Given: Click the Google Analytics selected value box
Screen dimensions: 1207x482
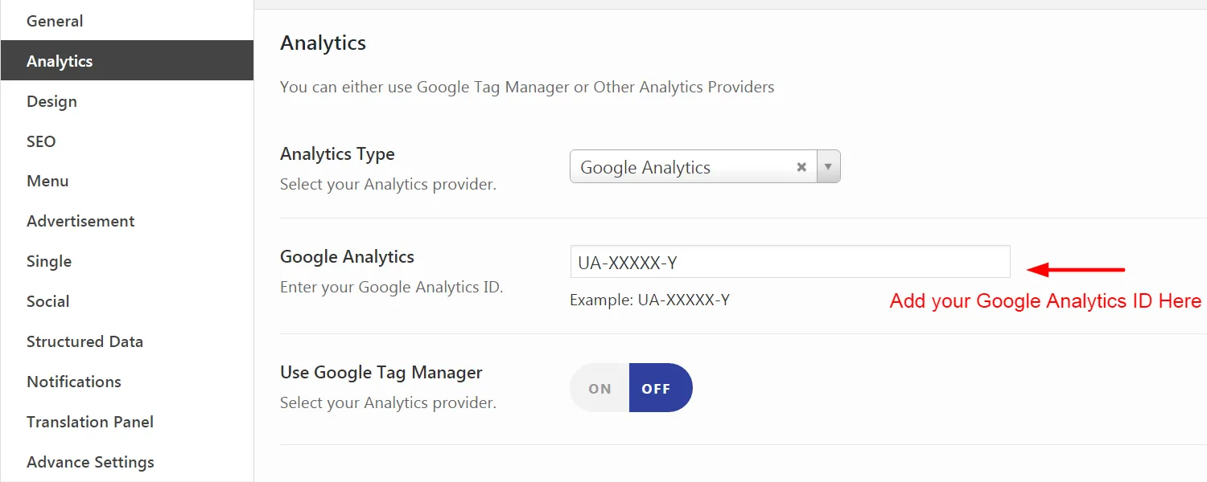Looking at the screenshot, I should (x=684, y=167).
